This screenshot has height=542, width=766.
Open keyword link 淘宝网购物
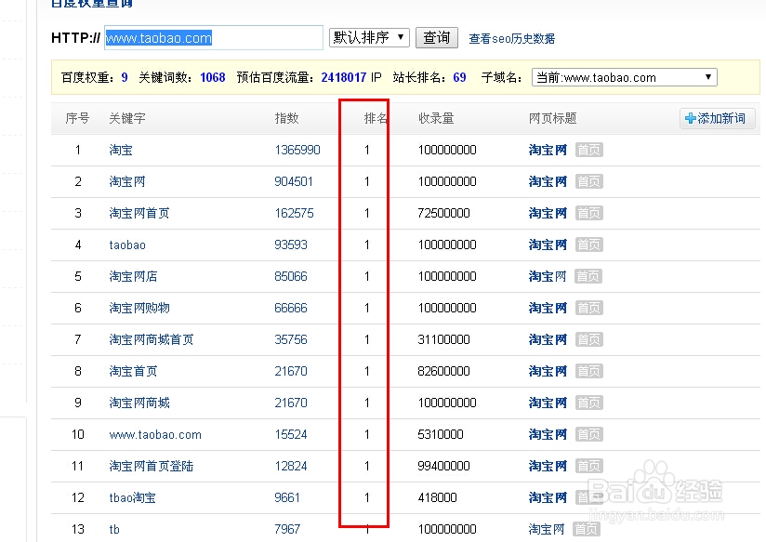(x=139, y=308)
